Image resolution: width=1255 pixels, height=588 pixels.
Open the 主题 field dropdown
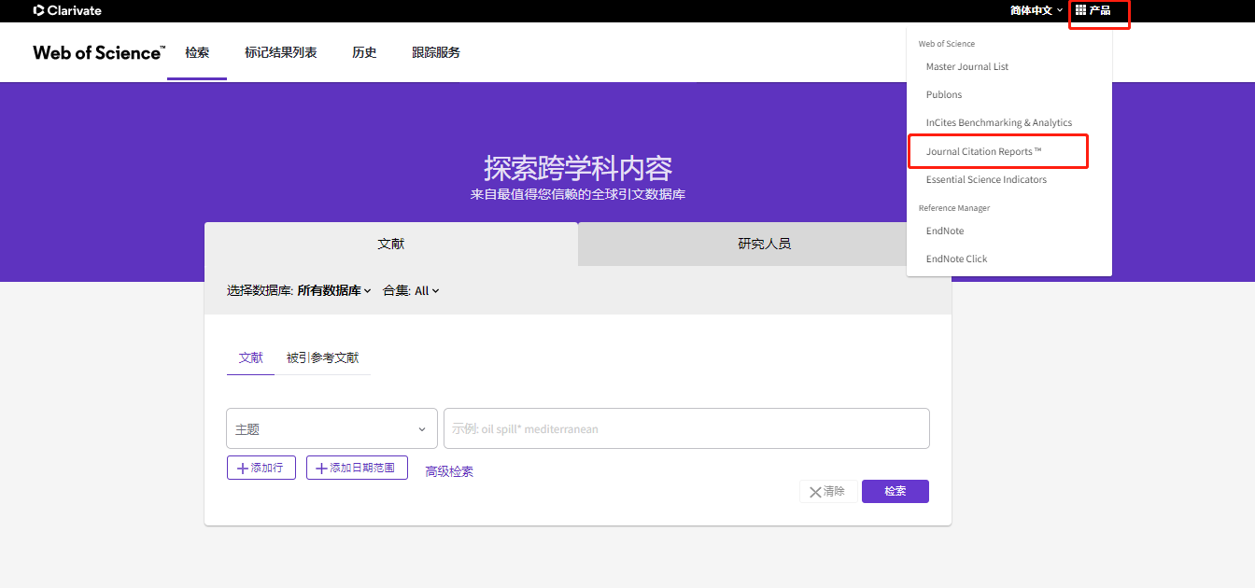pos(331,428)
